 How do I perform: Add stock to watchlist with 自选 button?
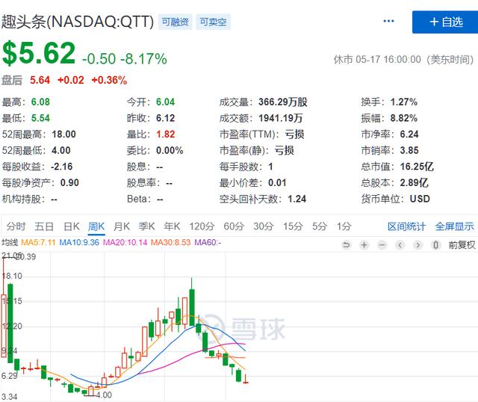pyautogui.click(x=445, y=22)
